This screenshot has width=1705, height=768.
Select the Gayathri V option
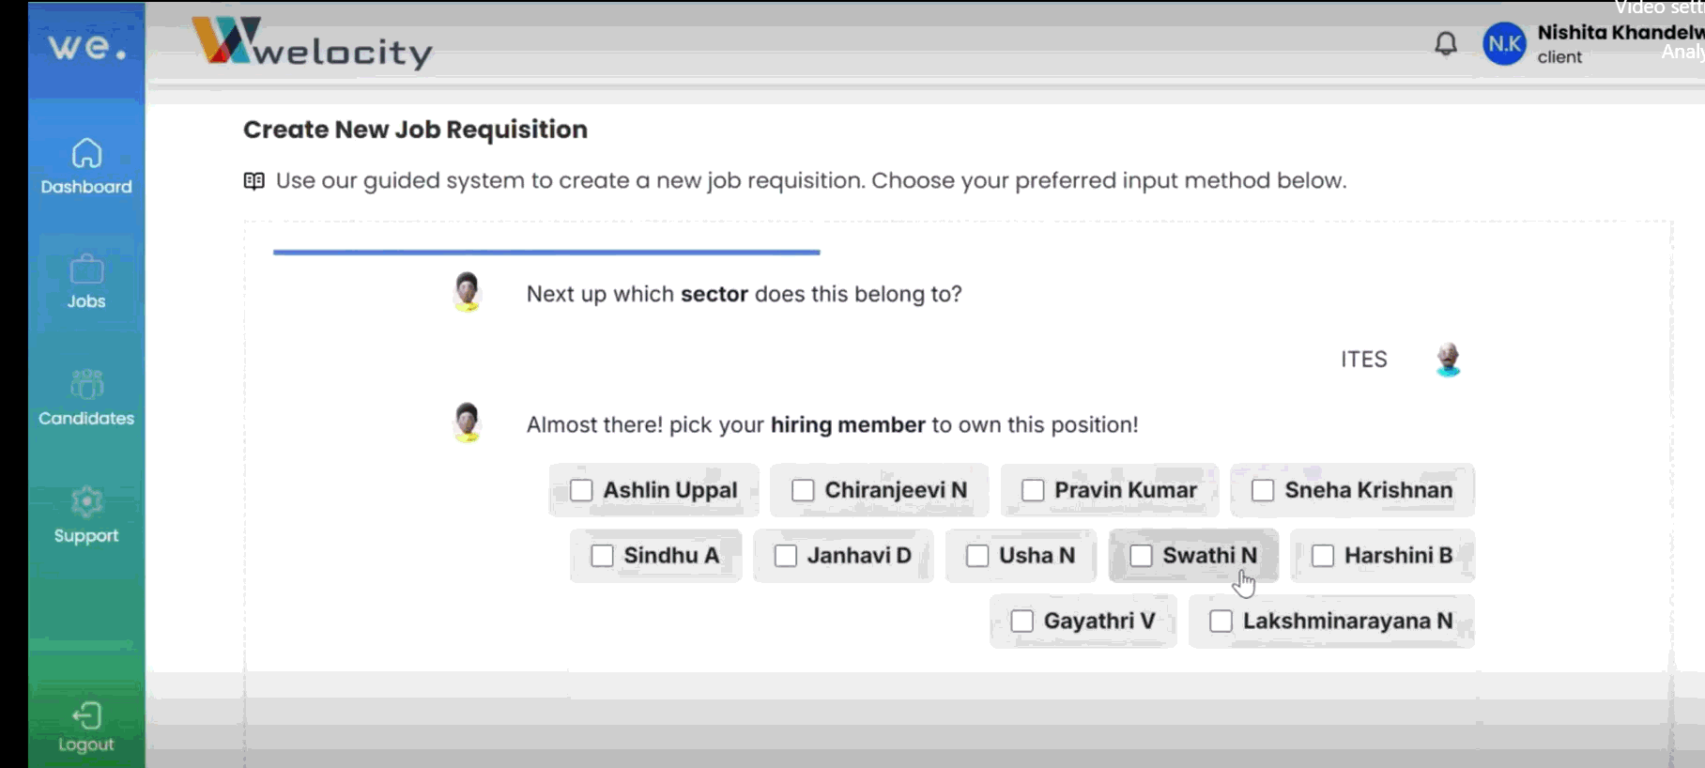click(1022, 622)
